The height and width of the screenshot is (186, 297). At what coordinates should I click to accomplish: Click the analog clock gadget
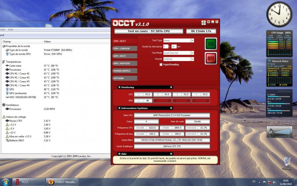(x=279, y=14)
